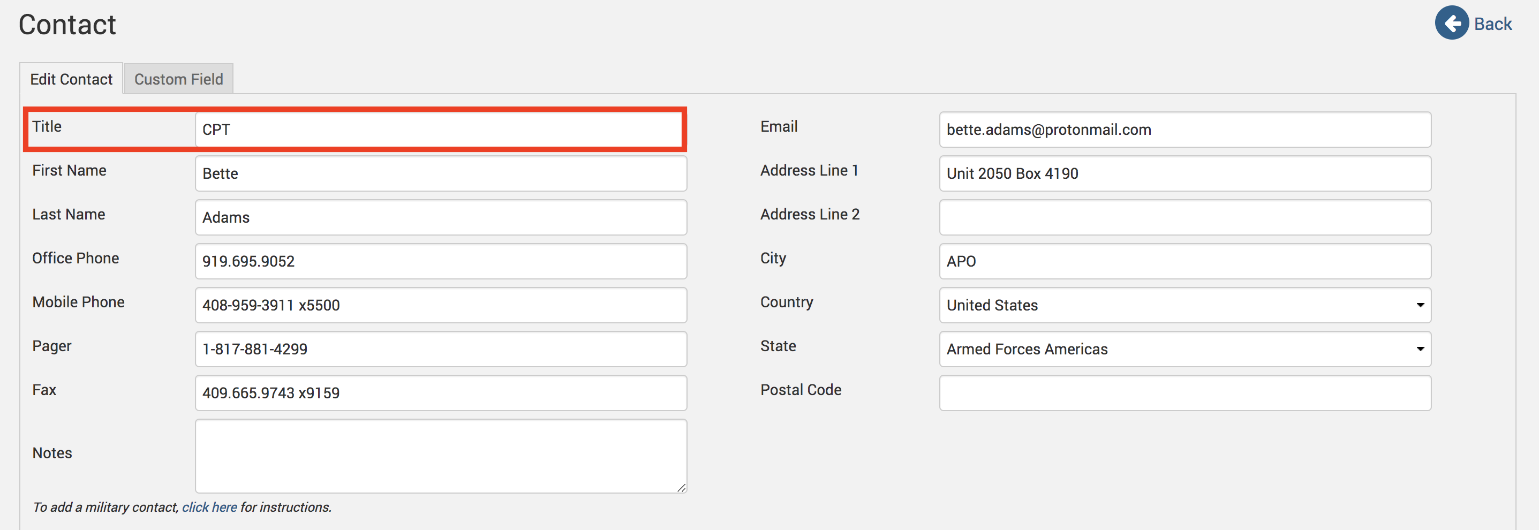Open the State dropdown showing Armed Forces Americas
This screenshot has height=530, width=1539.
pos(1185,349)
